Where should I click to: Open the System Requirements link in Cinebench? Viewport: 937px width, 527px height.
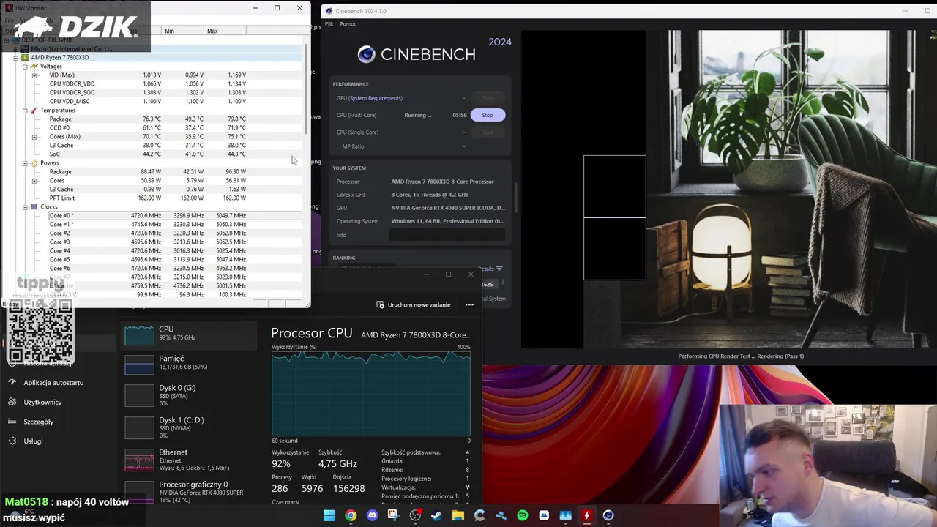pos(376,98)
